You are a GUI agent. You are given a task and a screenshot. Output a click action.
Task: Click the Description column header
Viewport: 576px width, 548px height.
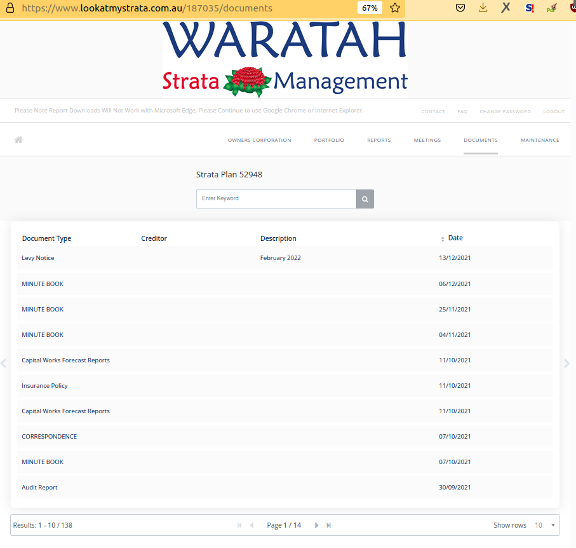click(278, 238)
